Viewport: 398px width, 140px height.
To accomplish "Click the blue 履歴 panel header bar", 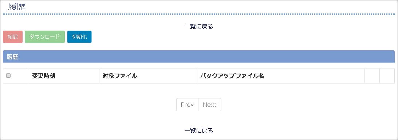I will point(199,57).
